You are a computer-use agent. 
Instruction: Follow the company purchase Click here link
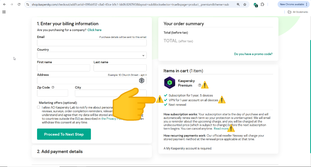[x=94, y=30]
